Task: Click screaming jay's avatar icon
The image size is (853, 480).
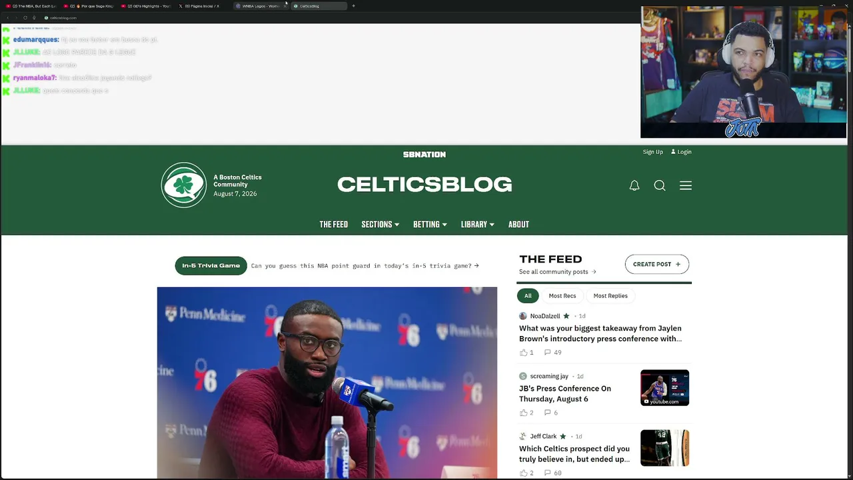Action: click(x=523, y=376)
